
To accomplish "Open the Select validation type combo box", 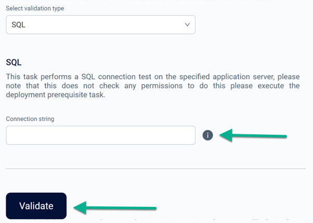I will coord(101,24).
